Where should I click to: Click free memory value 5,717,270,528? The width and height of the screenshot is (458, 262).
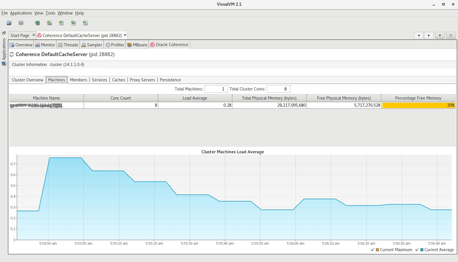(367, 105)
